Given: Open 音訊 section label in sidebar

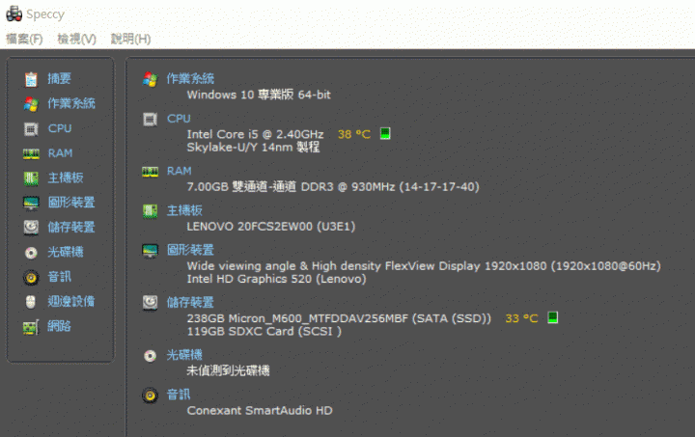Looking at the screenshot, I should coord(60,277).
